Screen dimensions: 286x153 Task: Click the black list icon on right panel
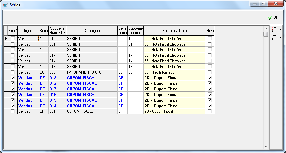click(274, 37)
